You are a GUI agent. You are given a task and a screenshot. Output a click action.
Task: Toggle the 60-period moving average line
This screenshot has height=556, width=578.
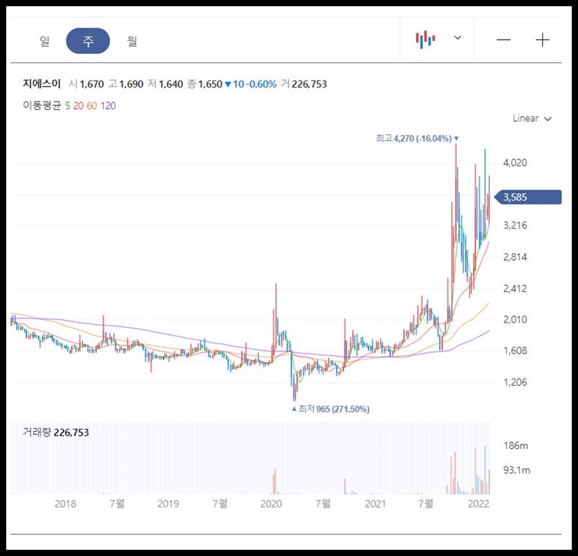[x=92, y=106]
